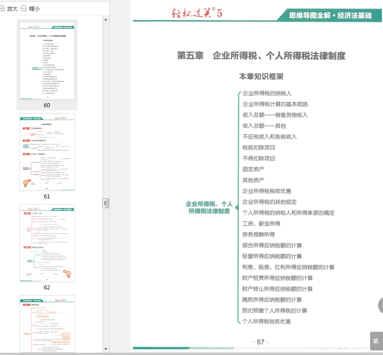Click the text 不得扣除项目
Screen dimensions: 383x355
(258, 159)
